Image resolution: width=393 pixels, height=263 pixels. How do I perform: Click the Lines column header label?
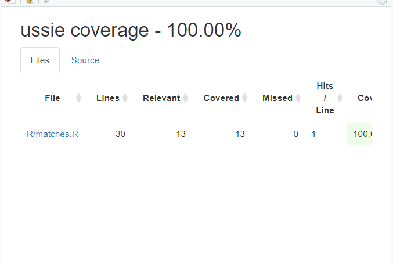point(108,98)
